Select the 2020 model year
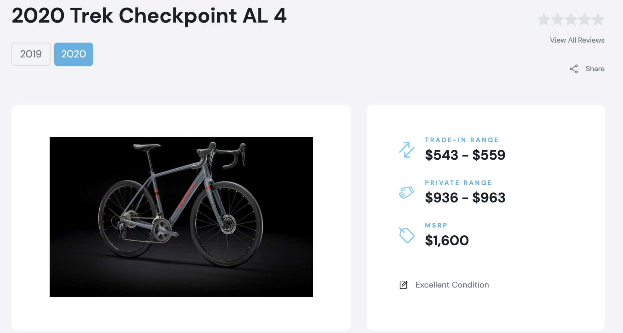The image size is (623, 333). point(73,54)
